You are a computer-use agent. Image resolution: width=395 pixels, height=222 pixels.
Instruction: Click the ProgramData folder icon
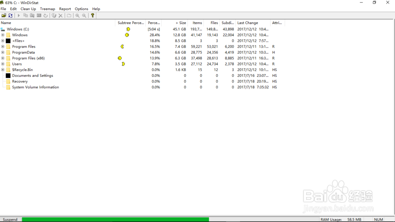point(8,52)
